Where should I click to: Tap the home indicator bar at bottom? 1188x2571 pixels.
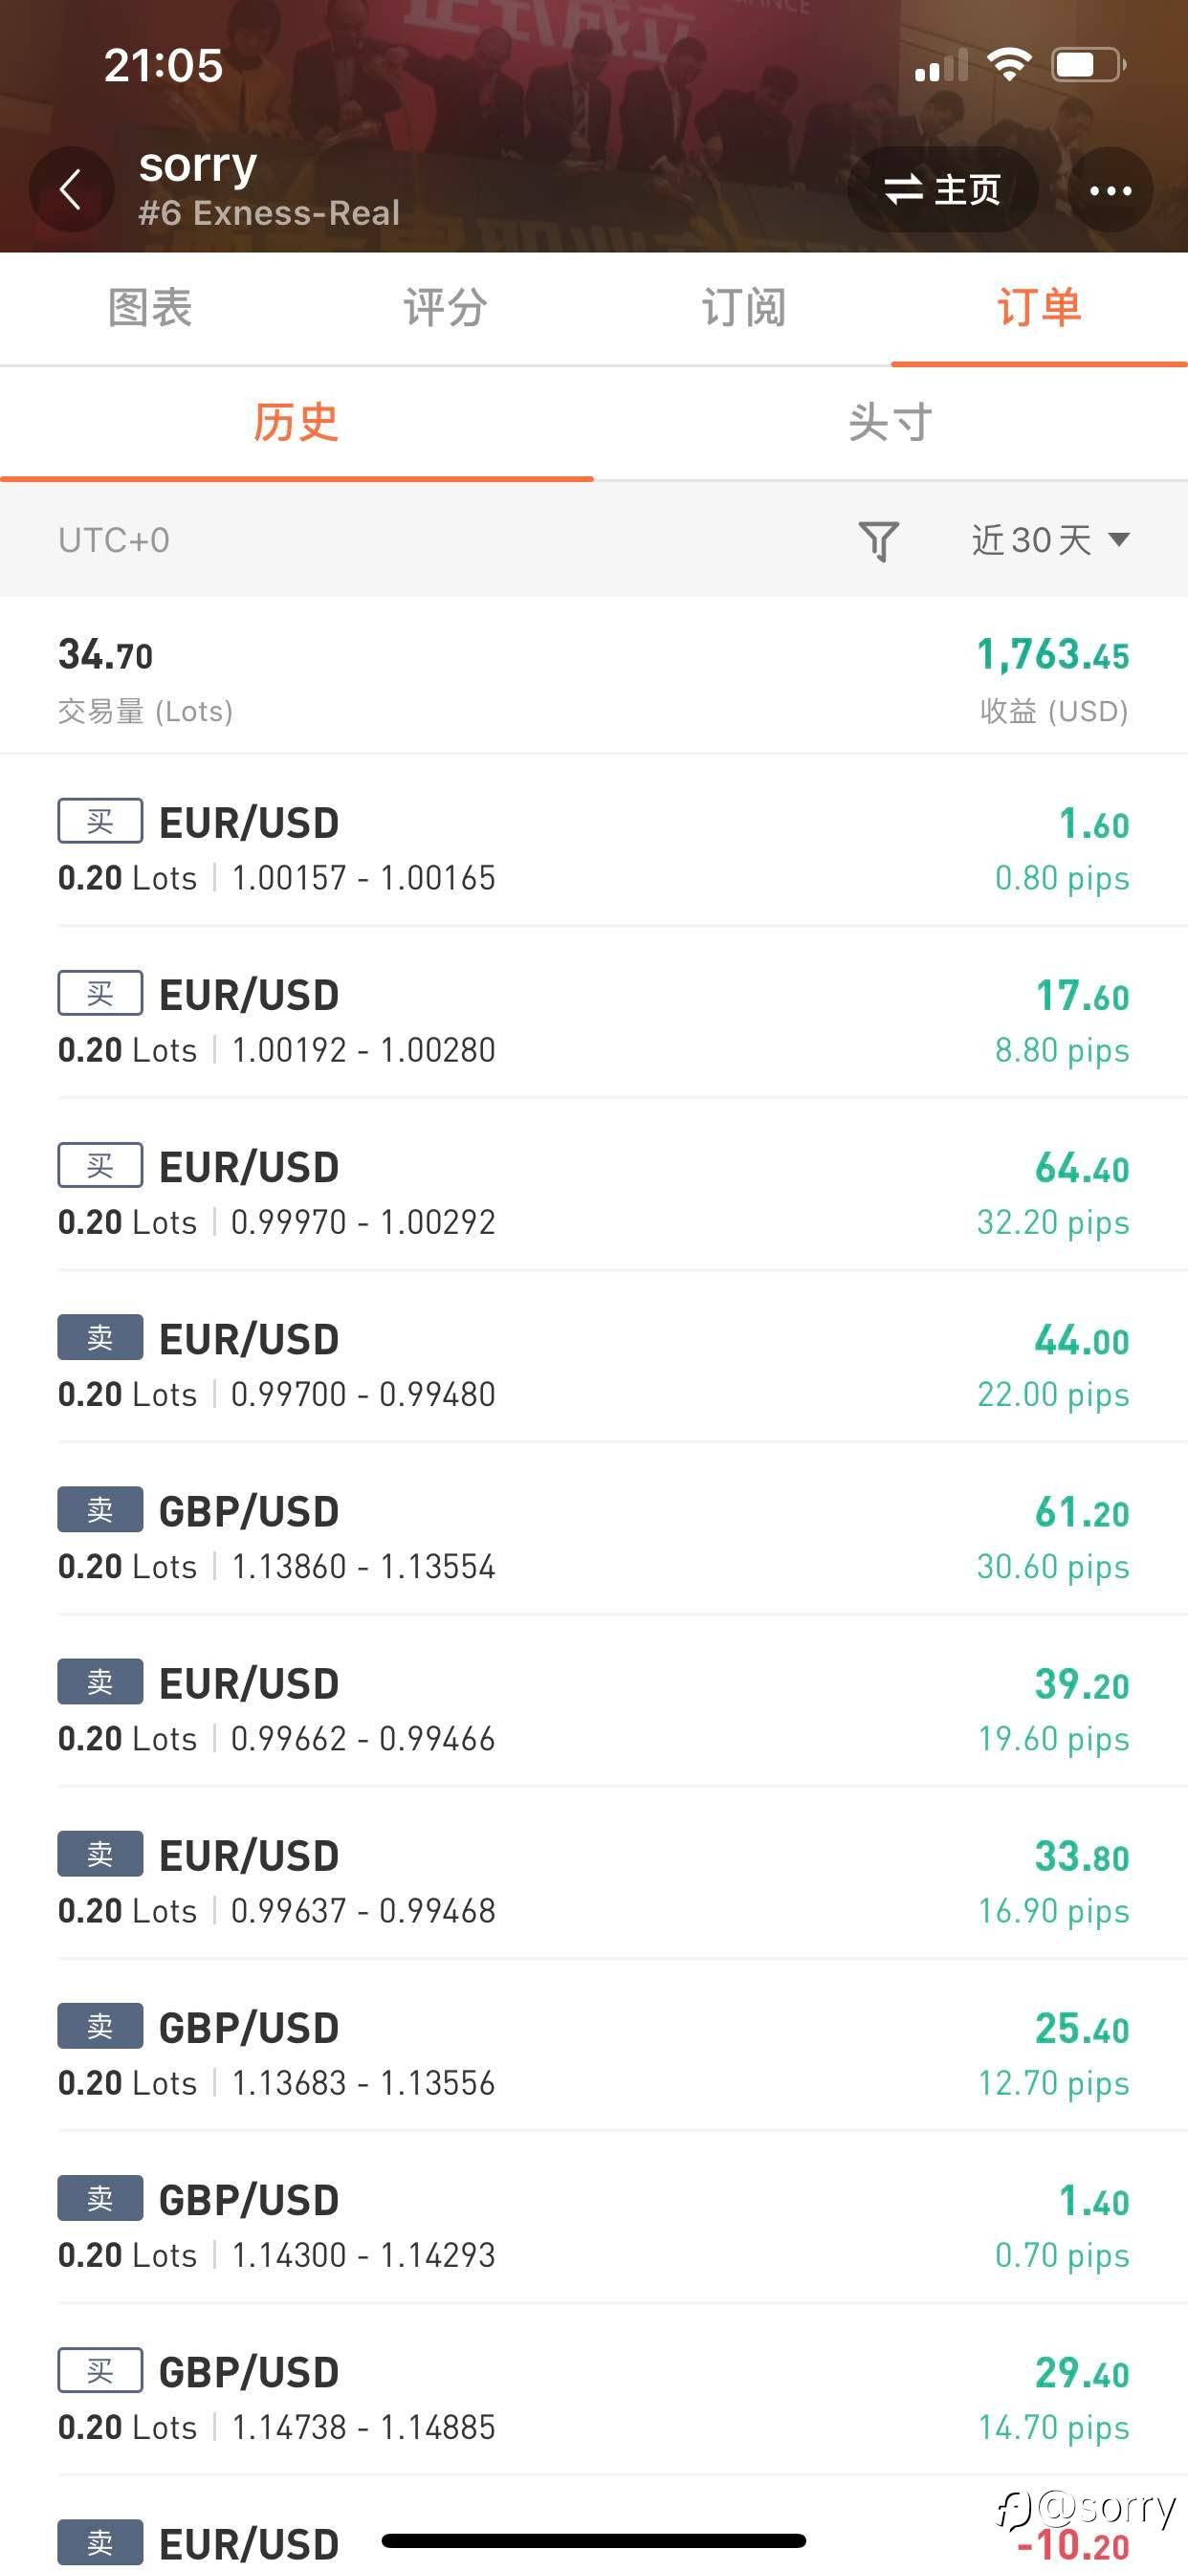594,2540
